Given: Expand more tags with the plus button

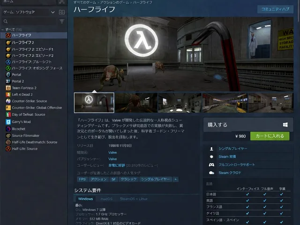Looking at the screenshot, I should pos(175,179).
